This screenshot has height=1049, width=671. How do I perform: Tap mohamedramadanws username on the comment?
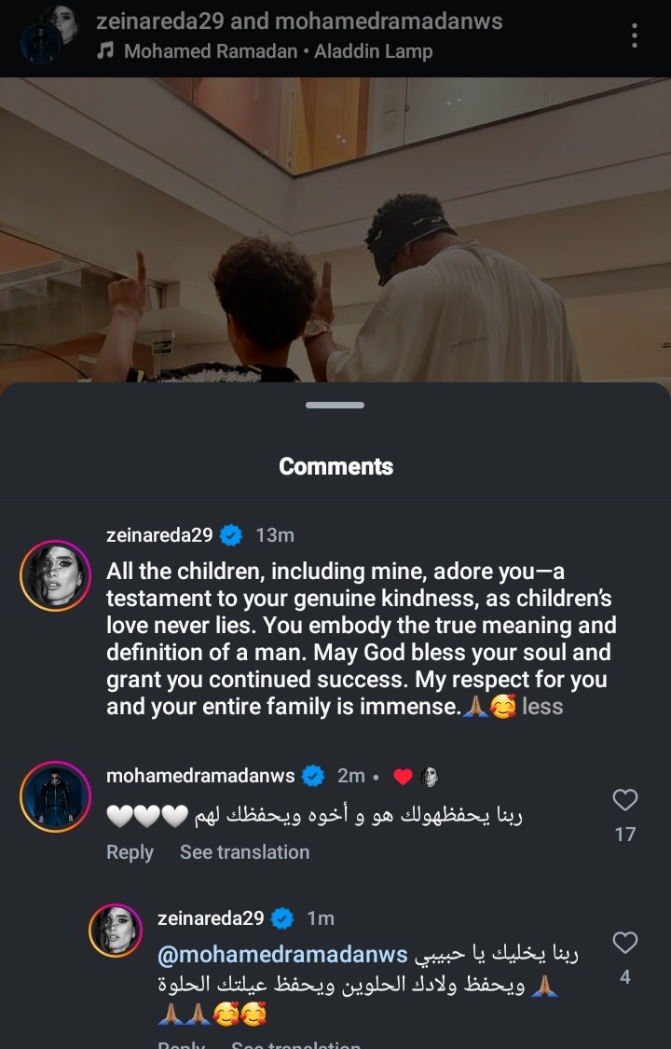200,776
